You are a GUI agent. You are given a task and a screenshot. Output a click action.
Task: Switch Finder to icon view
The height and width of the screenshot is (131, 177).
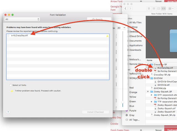tap(149, 9)
